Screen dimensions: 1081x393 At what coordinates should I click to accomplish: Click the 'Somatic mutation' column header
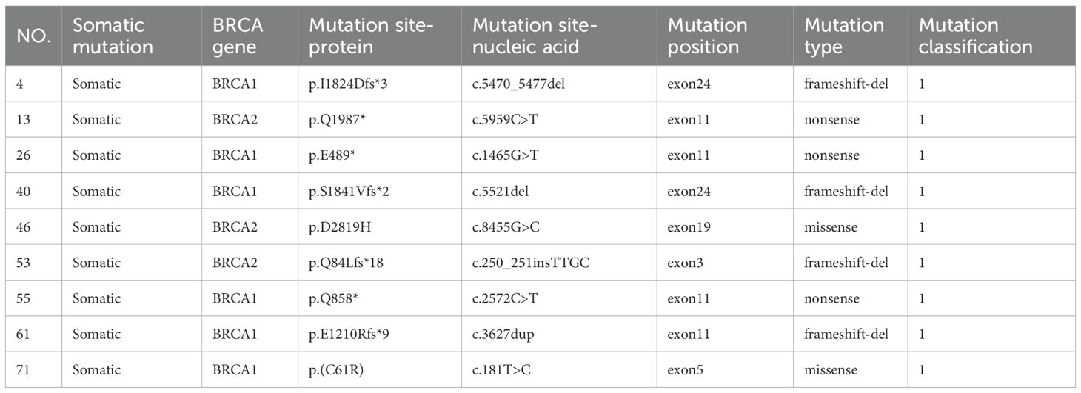(113, 36)
